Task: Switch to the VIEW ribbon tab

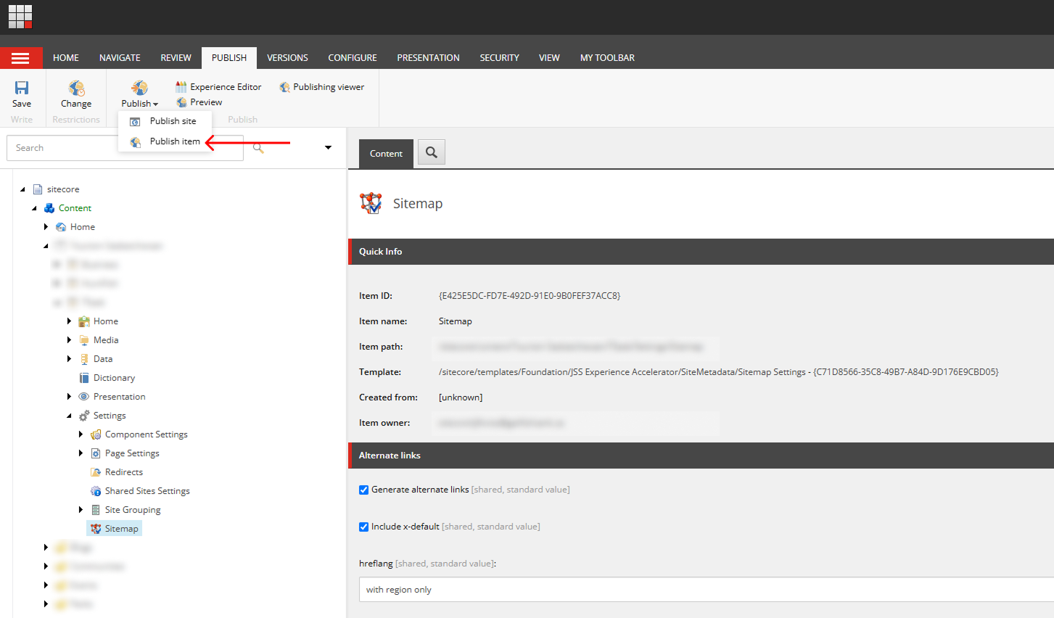Action: point(549,58)
